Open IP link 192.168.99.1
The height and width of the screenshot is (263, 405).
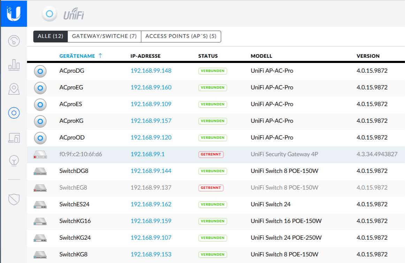pos(147,154)
